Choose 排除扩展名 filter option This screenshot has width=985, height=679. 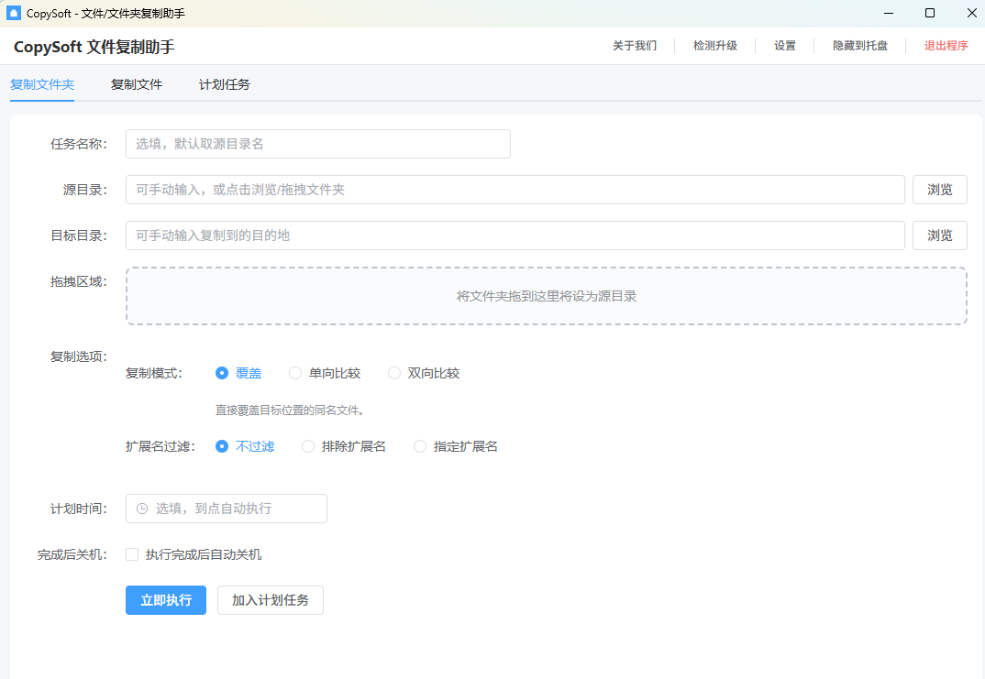pyautogui.click(x=344, y=446)
